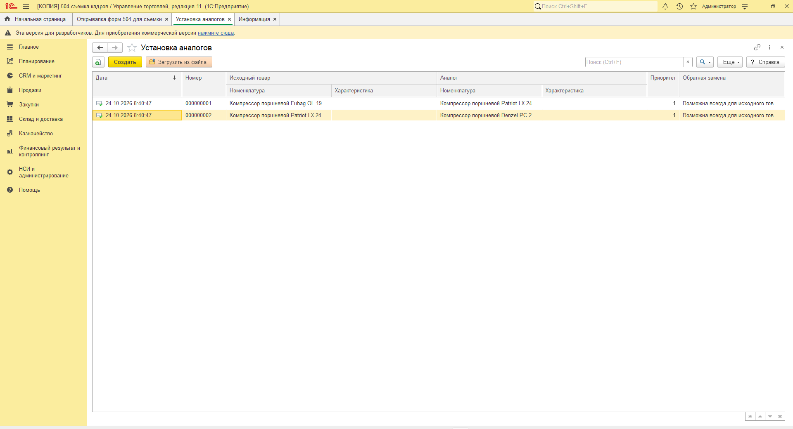
Task: Expand the search magnifier dropdown
Action: tap(705, 62)
